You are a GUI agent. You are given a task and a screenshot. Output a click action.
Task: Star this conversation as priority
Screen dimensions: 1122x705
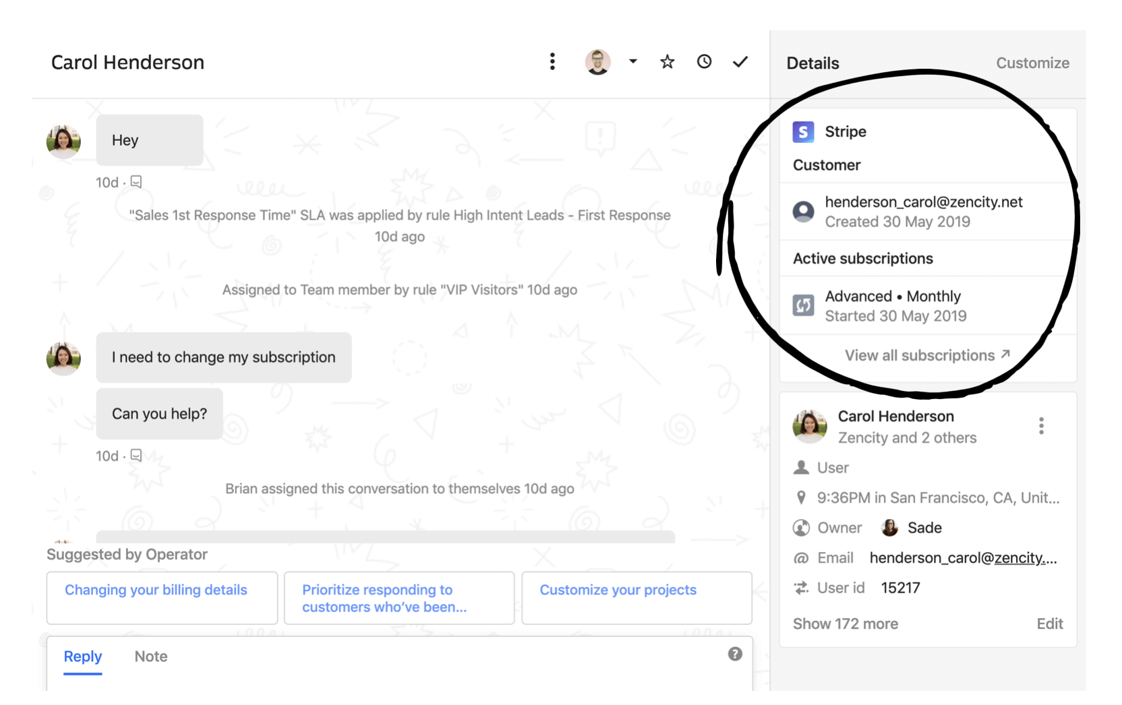click(x=667, y=62)
